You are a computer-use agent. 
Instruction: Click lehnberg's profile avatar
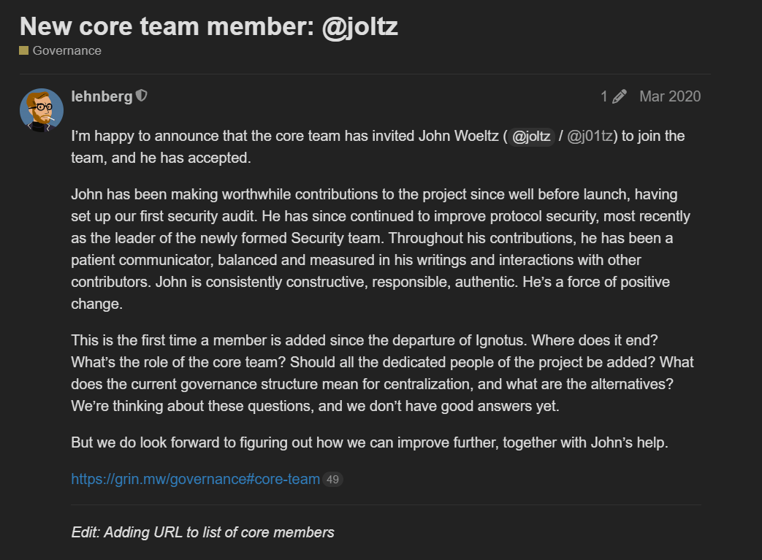coord(41,110)
